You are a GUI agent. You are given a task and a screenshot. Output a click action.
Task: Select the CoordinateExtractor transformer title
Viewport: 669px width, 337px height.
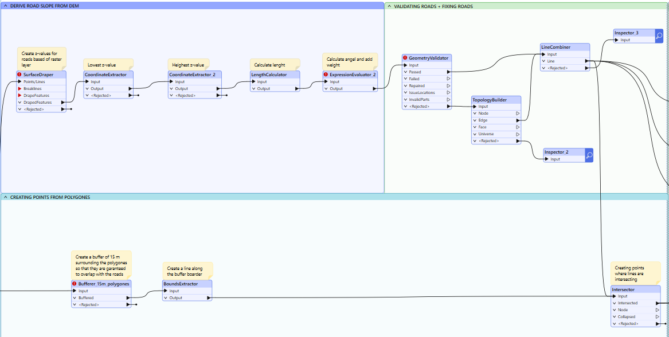(106, 75)
